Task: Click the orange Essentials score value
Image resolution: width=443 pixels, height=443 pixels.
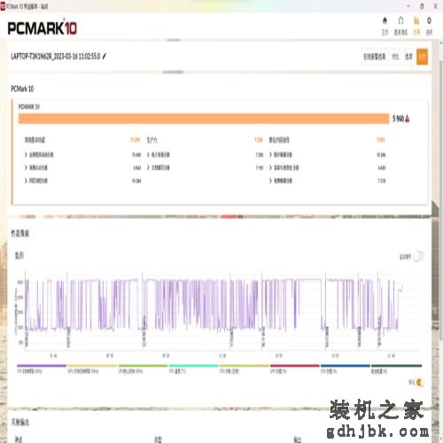Action: [x=136, y=140]
